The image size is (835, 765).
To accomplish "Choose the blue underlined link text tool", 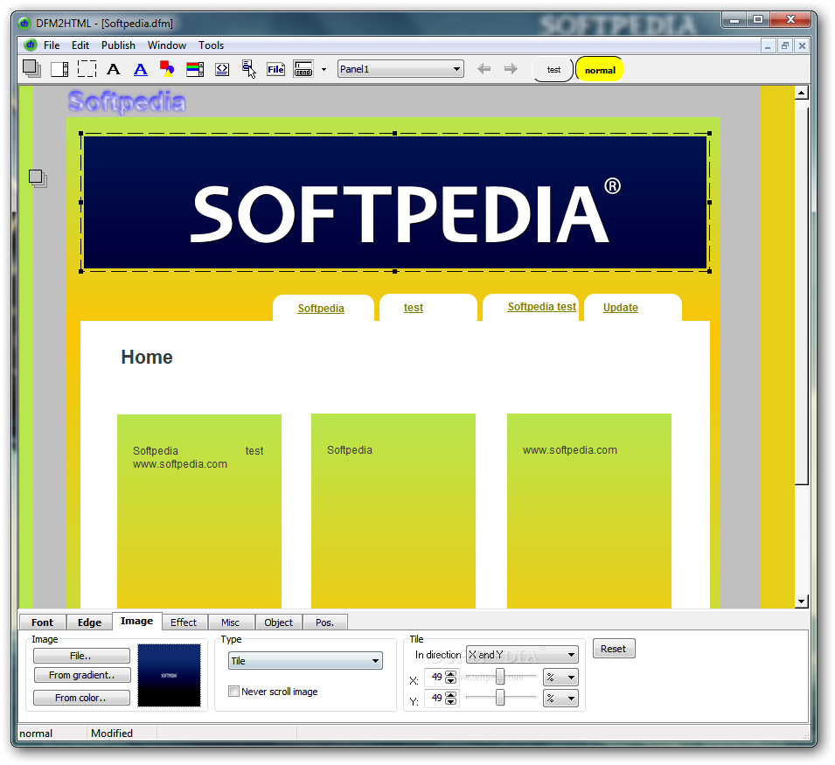I will point(141,70).
